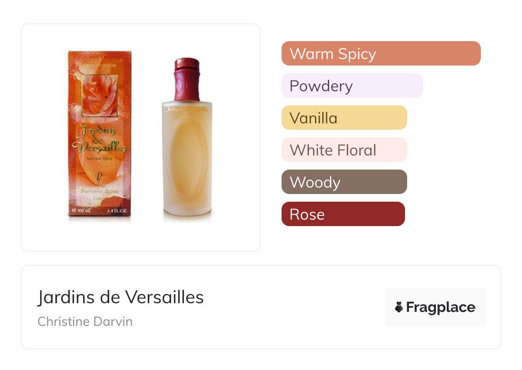522x370 pixels.
Task: Open the Christine Darvin brand link
Action: tap(85, 322)
